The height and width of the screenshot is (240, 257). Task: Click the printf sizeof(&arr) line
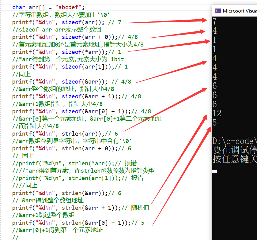(72, 82)
